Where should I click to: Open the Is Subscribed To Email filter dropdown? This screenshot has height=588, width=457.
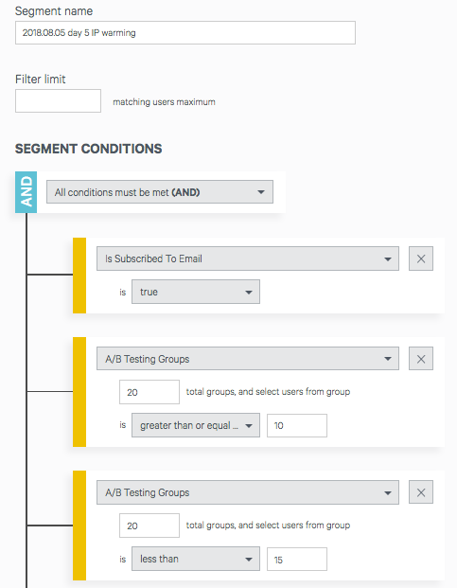click(248, 258)
